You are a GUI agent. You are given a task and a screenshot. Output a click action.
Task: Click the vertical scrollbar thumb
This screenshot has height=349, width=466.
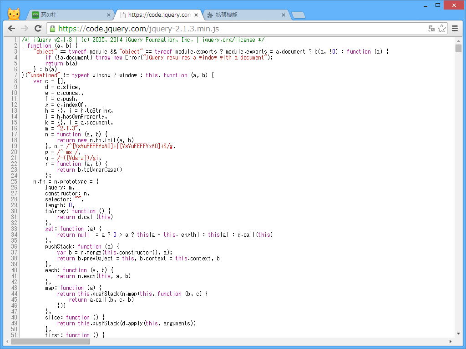(x=459, y=48)
